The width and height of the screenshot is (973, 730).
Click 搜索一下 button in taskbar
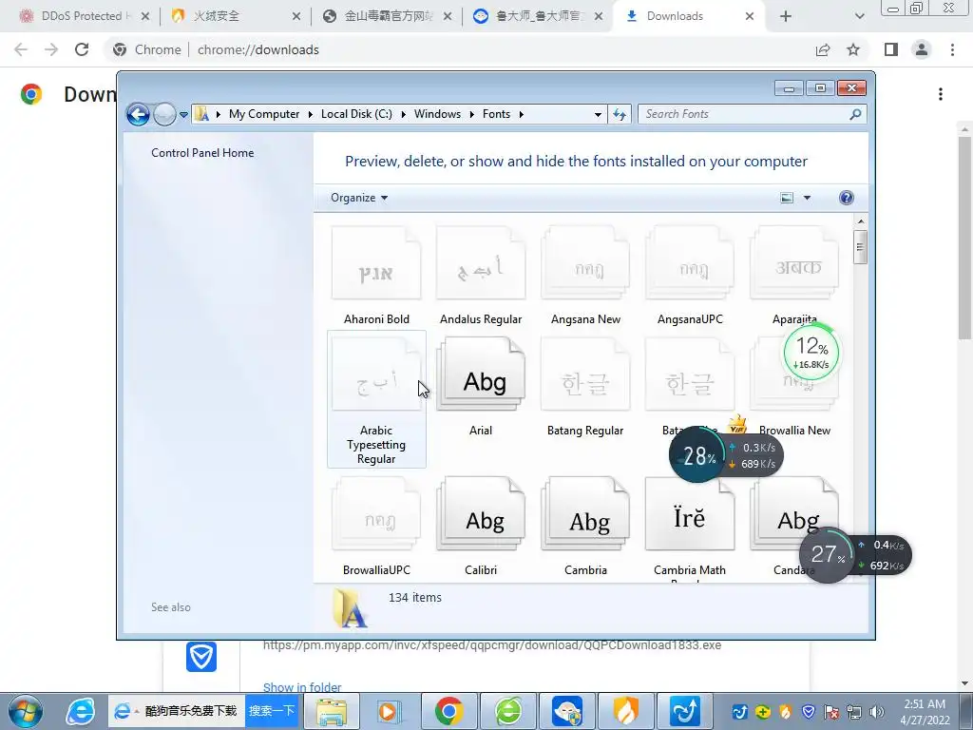(272, 711)
